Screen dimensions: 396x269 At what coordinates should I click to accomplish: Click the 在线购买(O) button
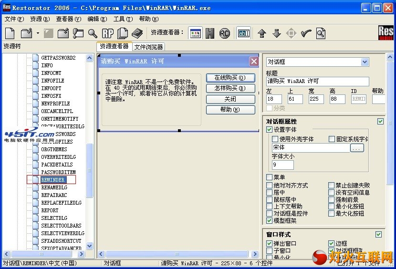[230, 78]
